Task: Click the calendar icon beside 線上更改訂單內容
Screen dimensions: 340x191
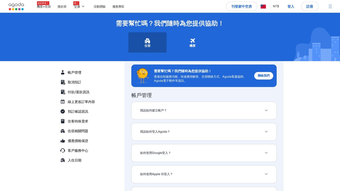Action: click(63, 102)
